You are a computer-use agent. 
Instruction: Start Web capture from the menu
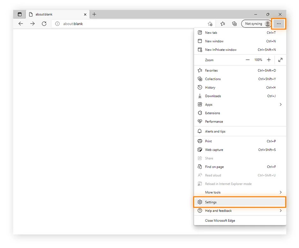click(x=240, y=150)
